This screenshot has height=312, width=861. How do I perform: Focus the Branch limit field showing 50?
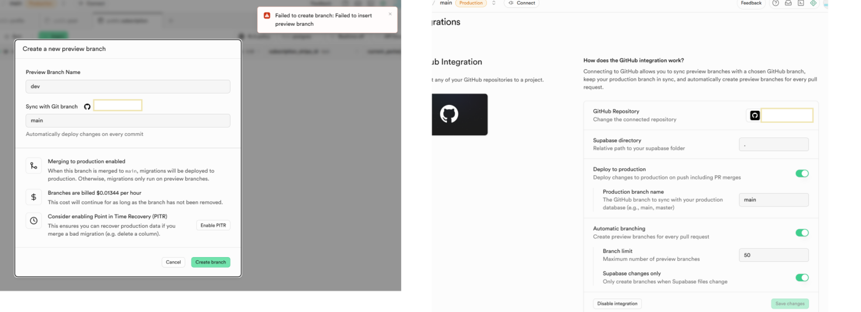click(x=774, y=255)
